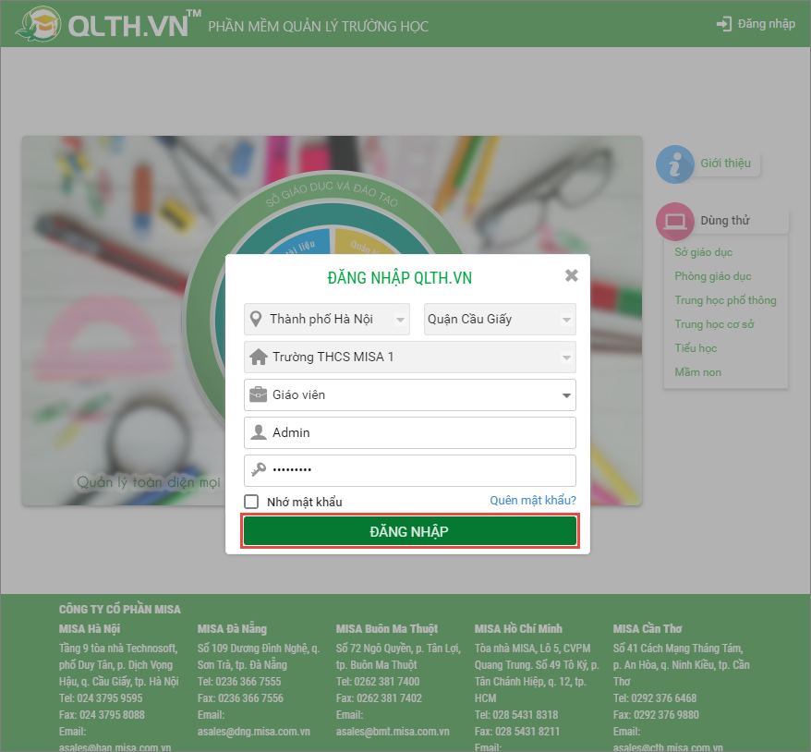Click the login arrow icon in header
Viewport: 811px width, 752px height.
point(723,24)
